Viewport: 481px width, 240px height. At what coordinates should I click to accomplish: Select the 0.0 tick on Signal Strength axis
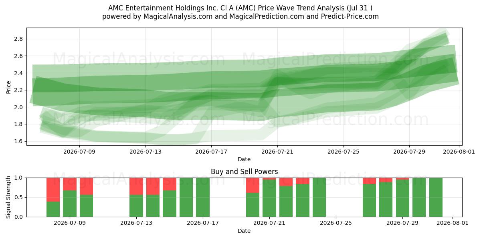18,217
